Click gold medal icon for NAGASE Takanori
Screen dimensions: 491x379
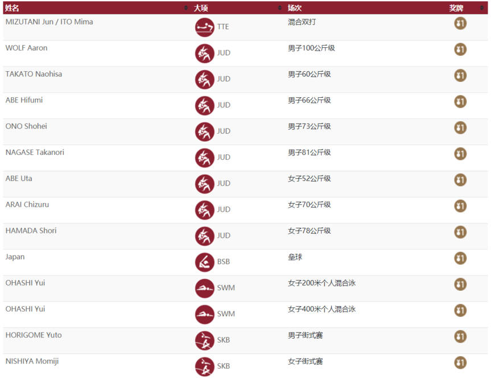pyautogui.click(x=460, y=154)
